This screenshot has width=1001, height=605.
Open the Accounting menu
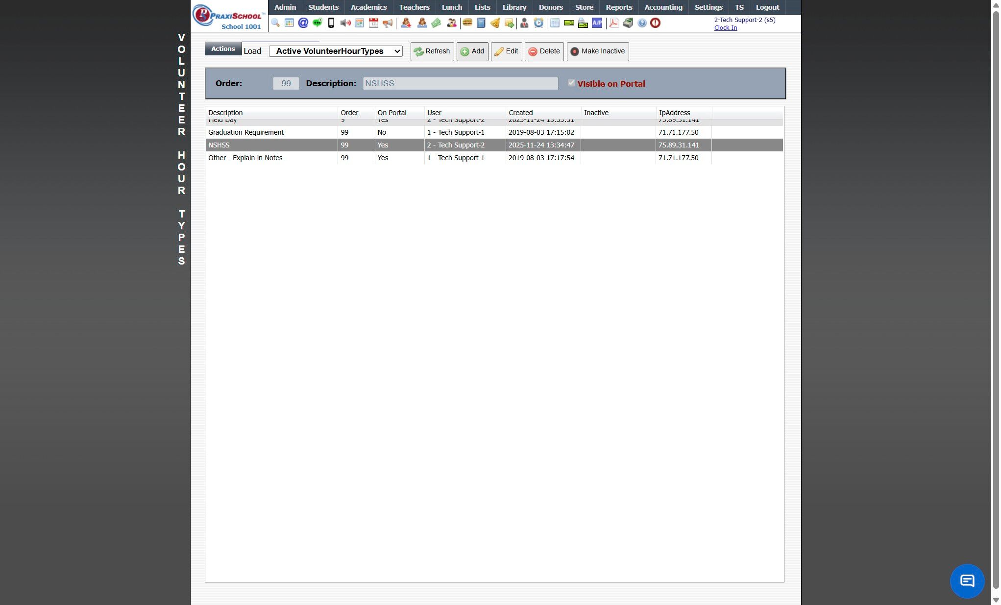pyautogui.click(x=663, y=7)
